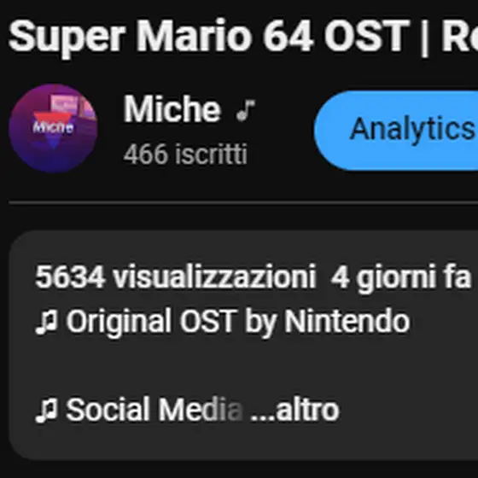The image size is (478, 478).
Task: Click the red triangle in channel logo
Action: point(53,125)
